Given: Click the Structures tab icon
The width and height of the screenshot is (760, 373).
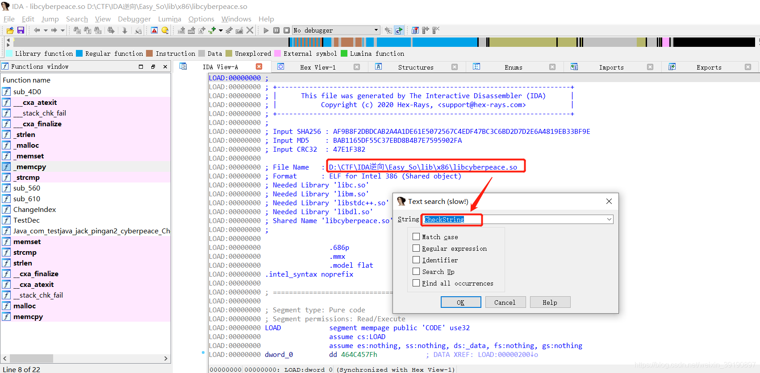Looking at the screenshot, I should [378, 66].
